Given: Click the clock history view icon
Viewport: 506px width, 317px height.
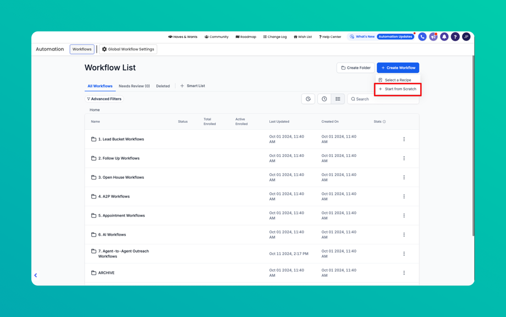Looking at the screenshot, I should (324, 99).
